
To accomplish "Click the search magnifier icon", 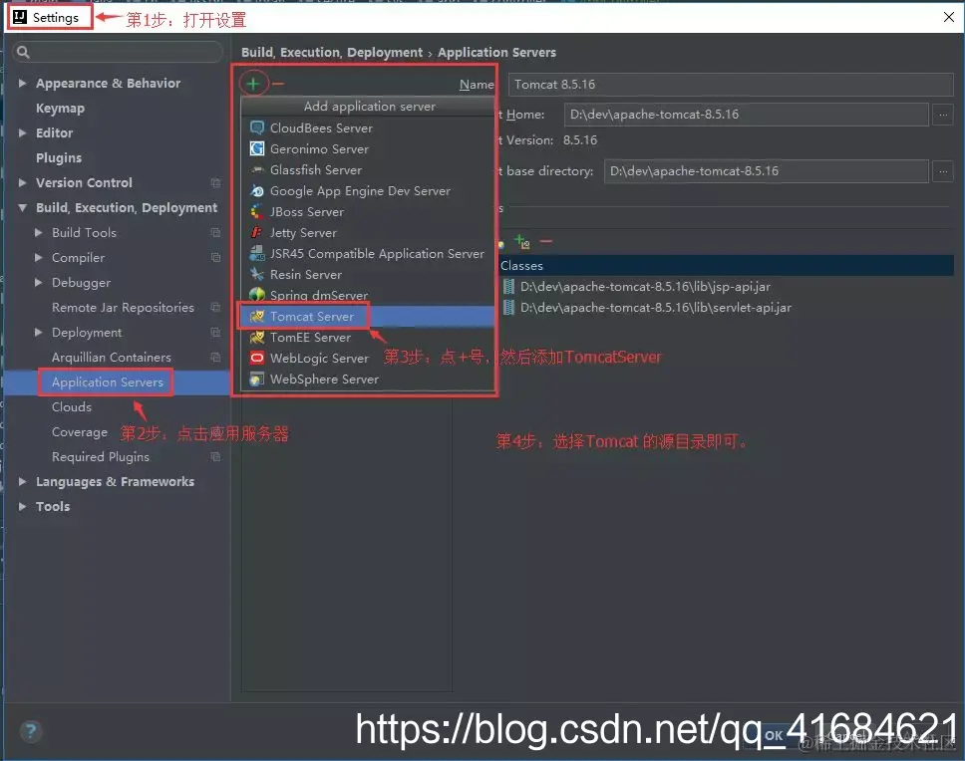I will (x=23, y=52).
